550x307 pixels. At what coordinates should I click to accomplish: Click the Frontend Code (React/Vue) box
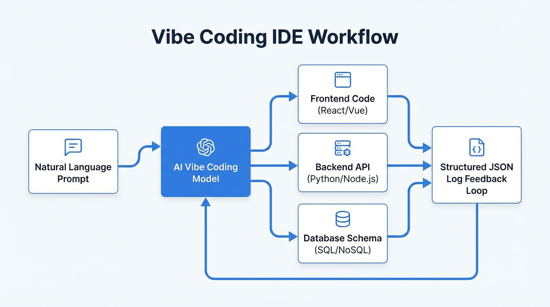(x=342, y=94)
